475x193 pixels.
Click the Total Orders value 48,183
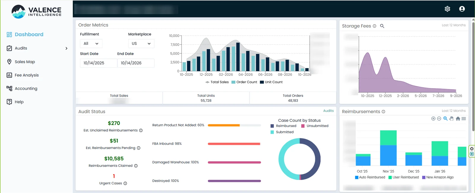pos(293,101)
